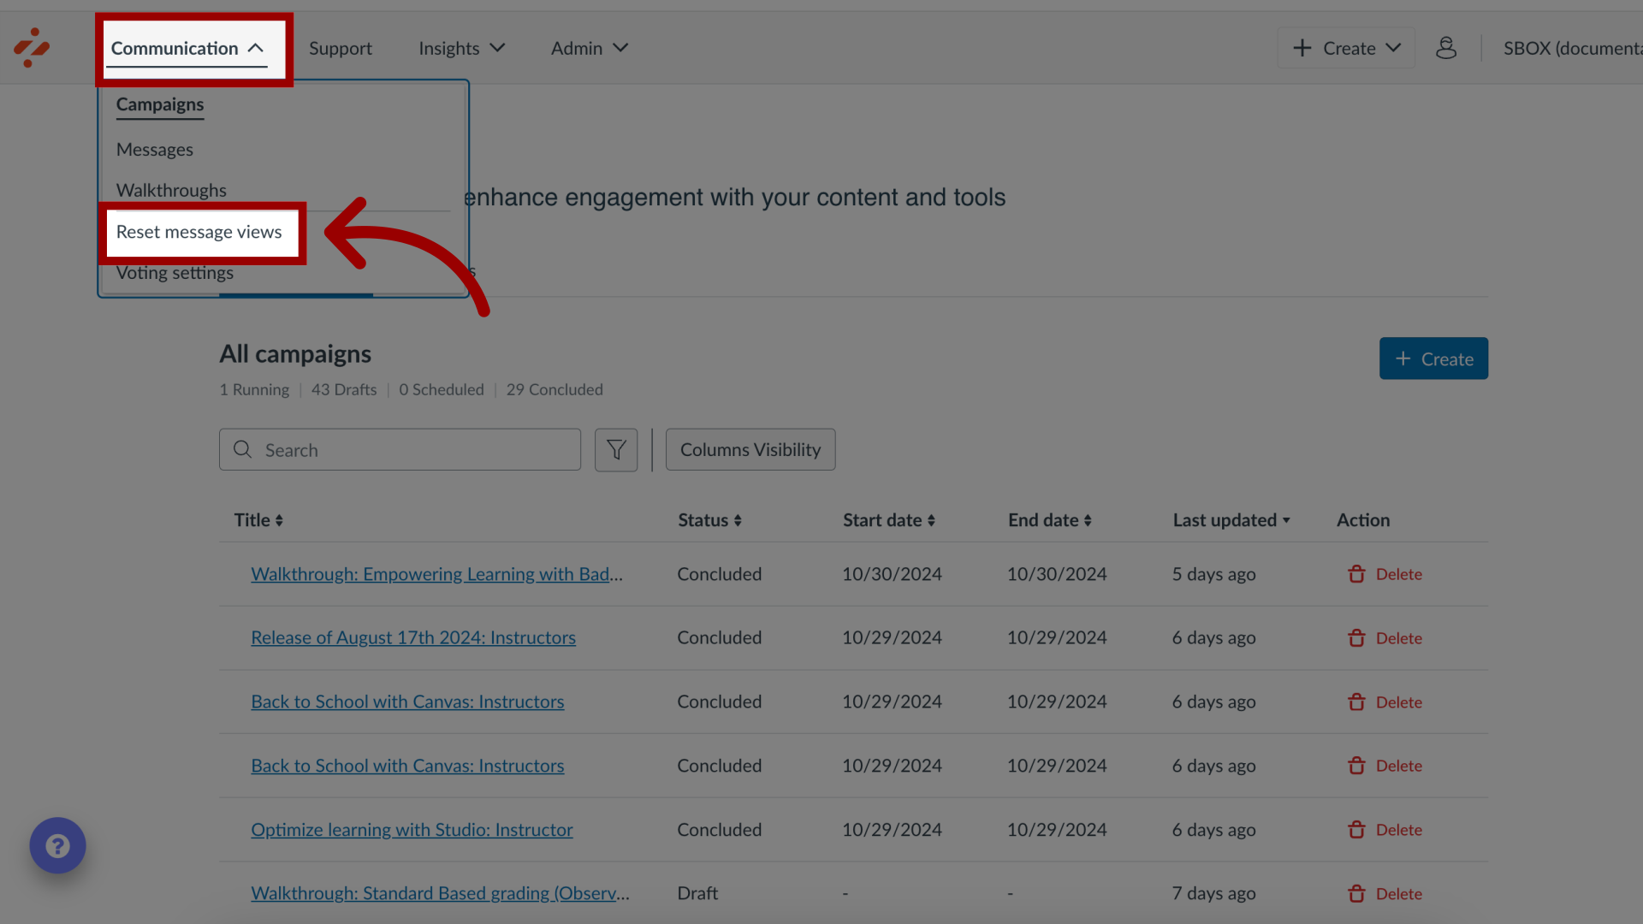Click the SBOX account name
Image resolution: width=1643 pixels, height=924 pixels.
[x=1573, y=49]
